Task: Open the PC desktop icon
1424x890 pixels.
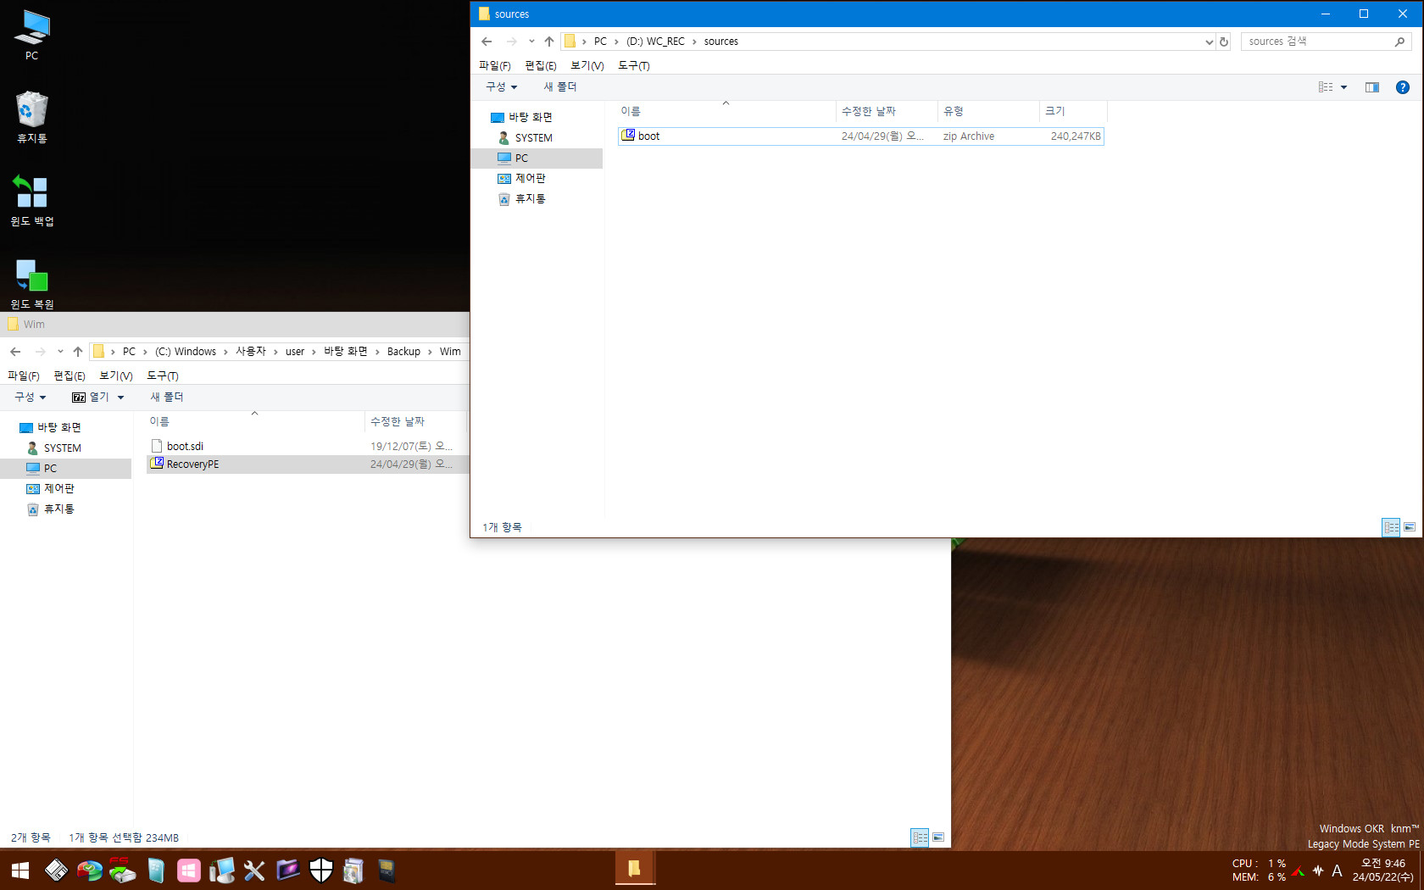Action: [x=31, y=35]
